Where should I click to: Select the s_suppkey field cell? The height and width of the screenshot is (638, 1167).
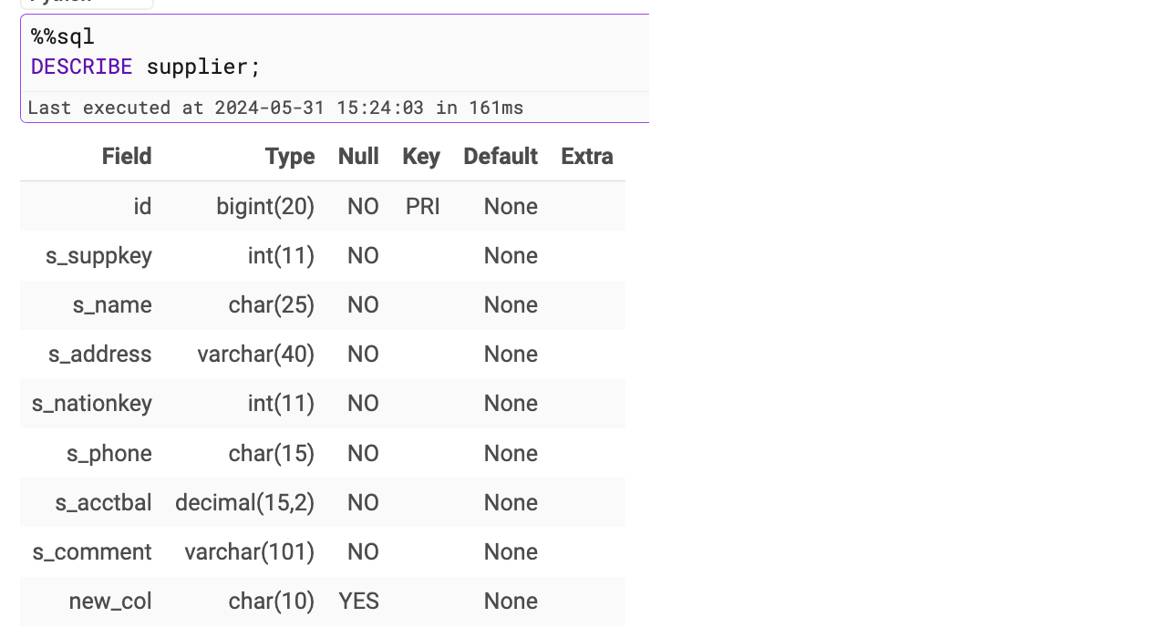point(98,256)
